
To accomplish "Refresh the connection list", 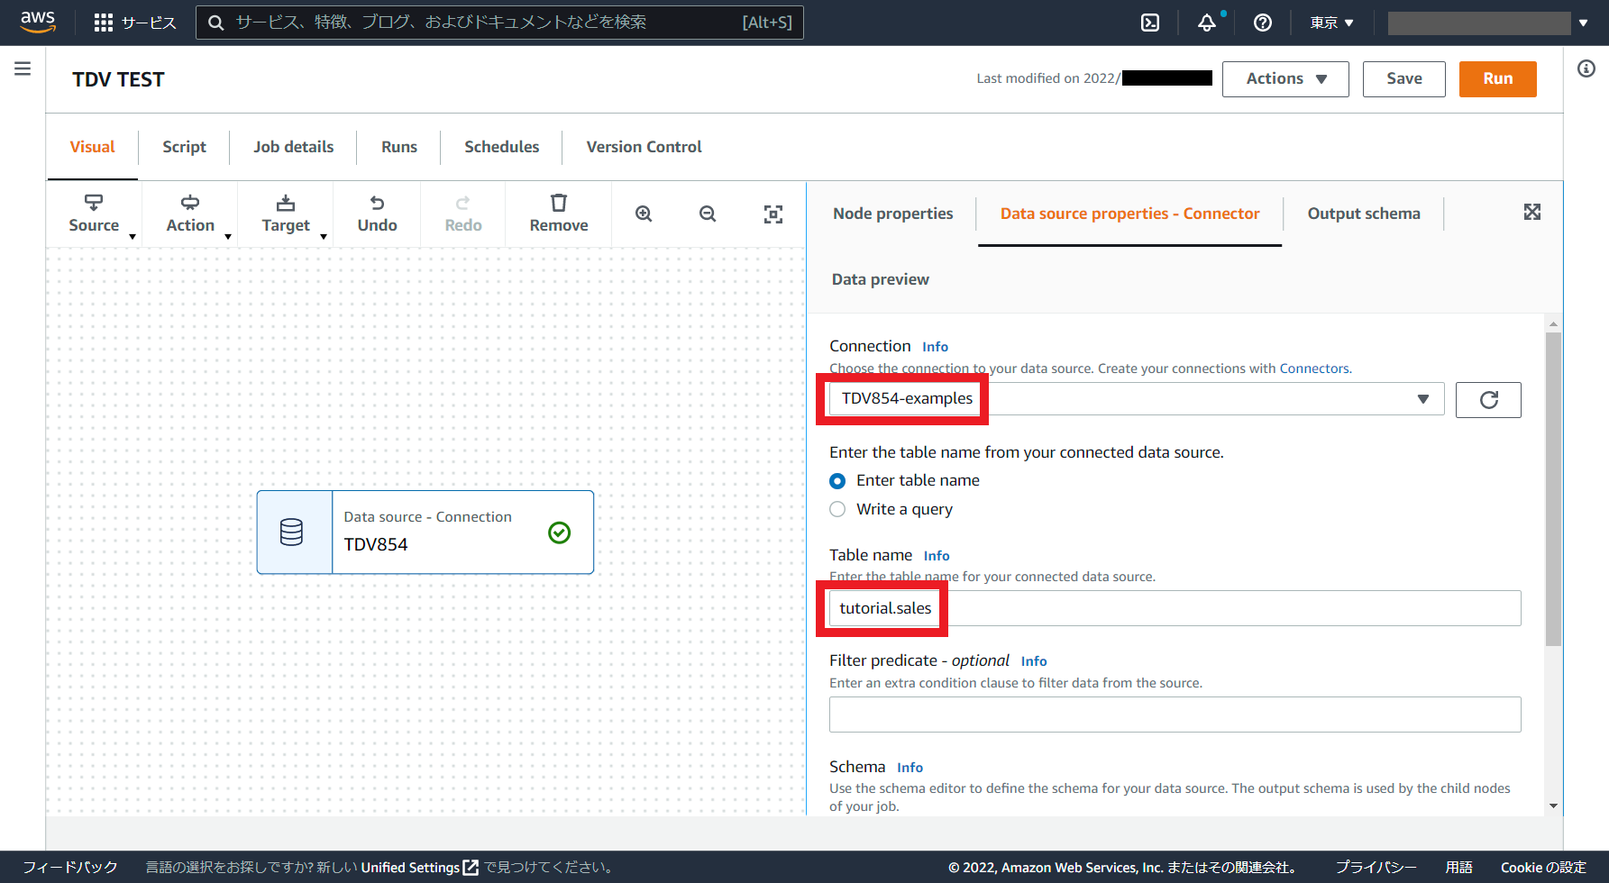I will pos(1488,399).
